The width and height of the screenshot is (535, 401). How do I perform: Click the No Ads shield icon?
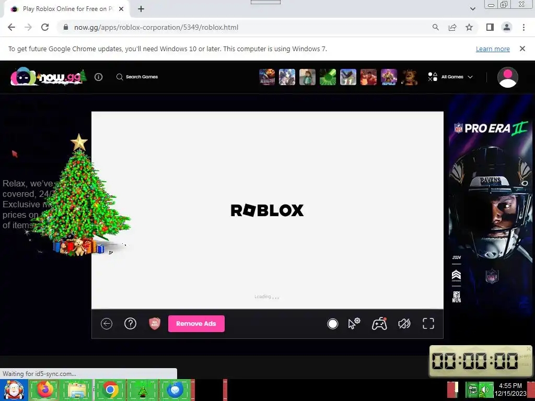pyautogui.click(x=155, y=323)
